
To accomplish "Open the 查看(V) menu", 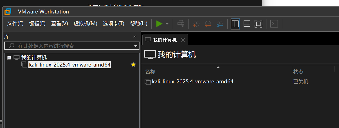I will 59,24.
